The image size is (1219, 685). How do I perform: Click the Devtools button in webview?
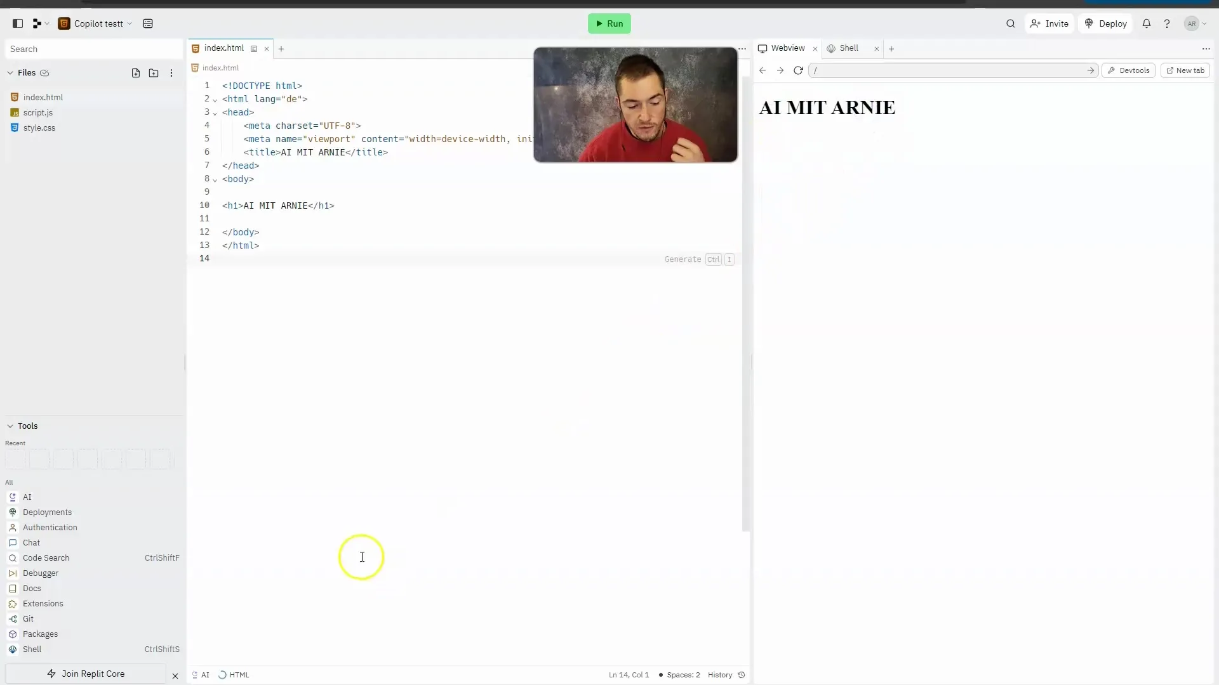[1129, 70]
